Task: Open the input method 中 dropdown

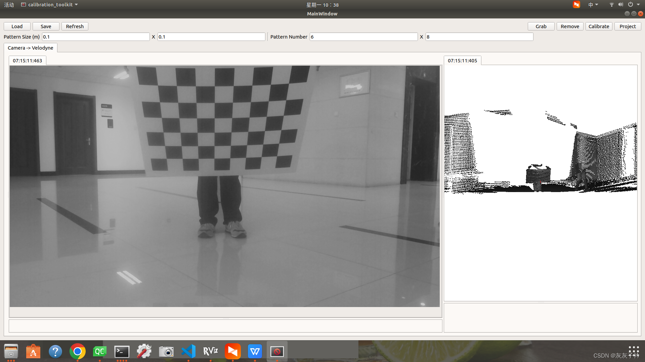Action: 593,5
